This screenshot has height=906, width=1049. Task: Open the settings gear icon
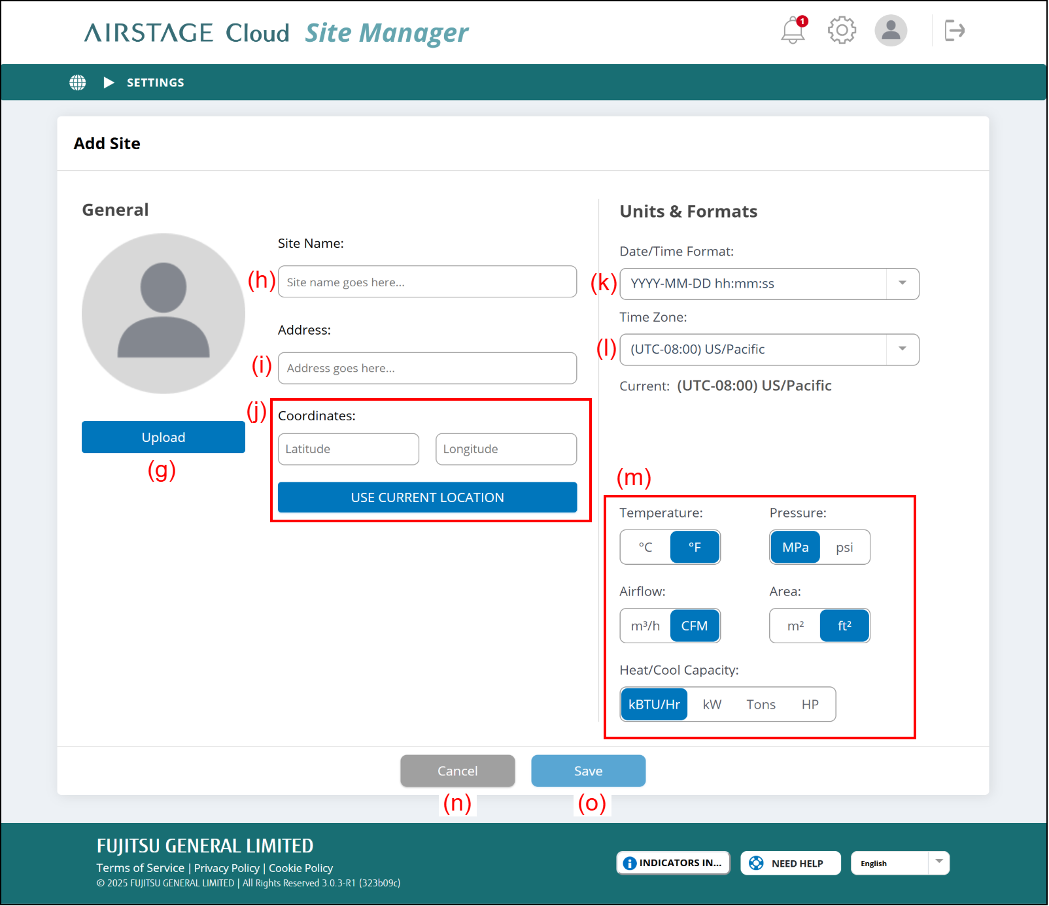click(842, 30)
